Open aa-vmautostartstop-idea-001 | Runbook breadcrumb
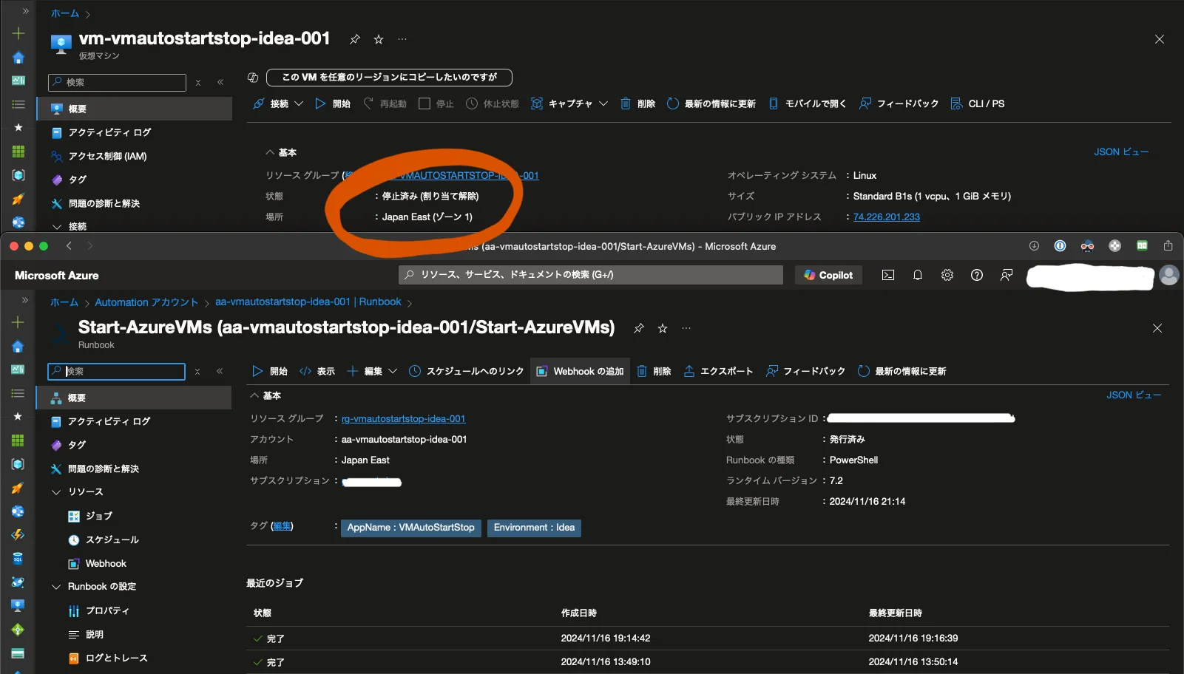 (308, 302)
